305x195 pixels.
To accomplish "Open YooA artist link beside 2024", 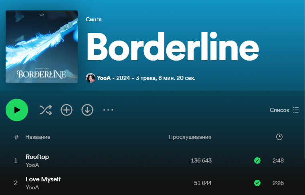I will click(104, 78).
